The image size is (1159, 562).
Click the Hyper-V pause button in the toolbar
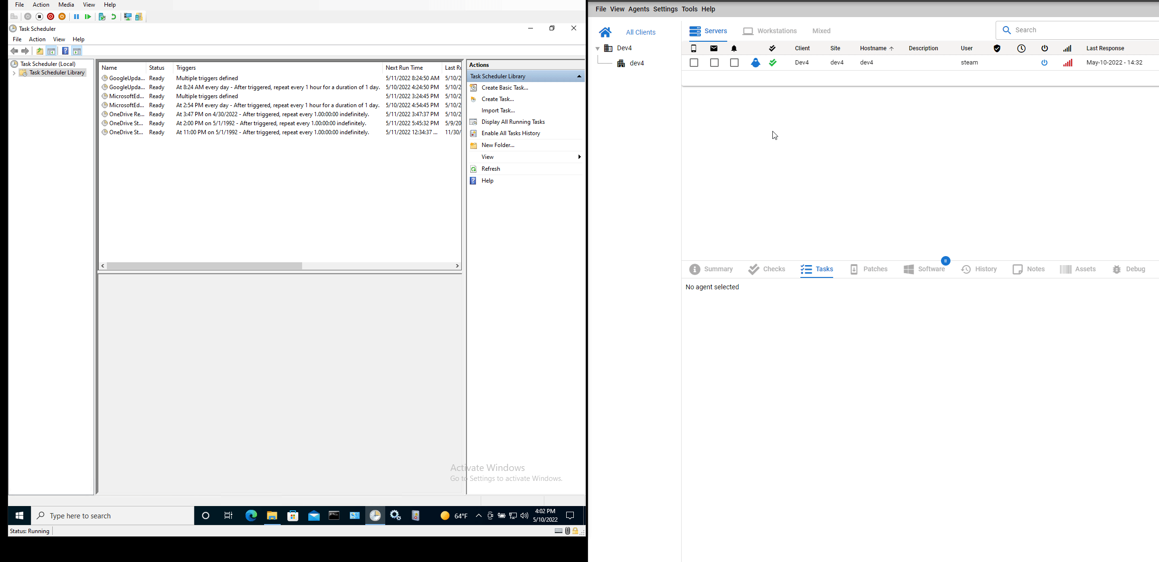(76, 17)
